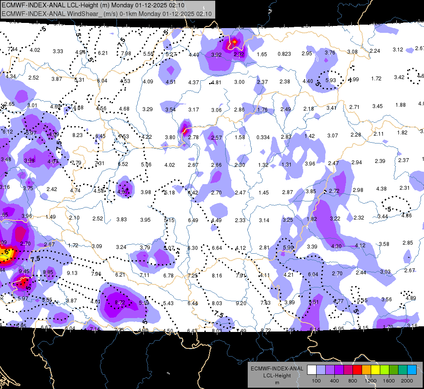Click the 'LCL-Height' legend title text
Screen dimensions: 424x389
[x=277, y=376]
